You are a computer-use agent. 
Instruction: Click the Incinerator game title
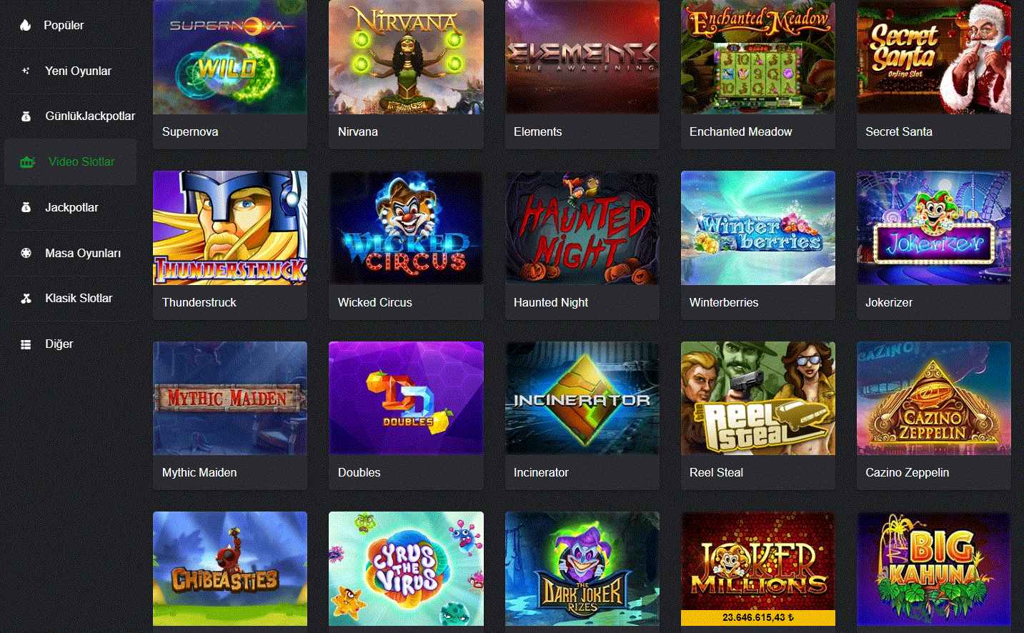coord(541,473)
